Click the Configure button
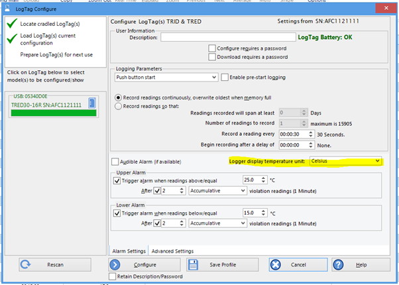The image size is (399, 285). pos(144,264)
